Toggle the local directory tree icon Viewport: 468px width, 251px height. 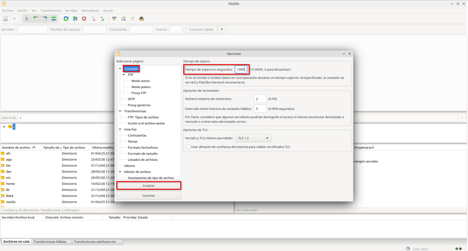point(36,19)
